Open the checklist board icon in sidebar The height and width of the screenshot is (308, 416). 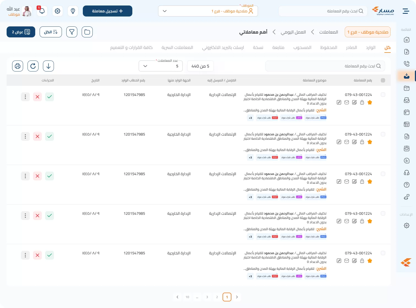(407, 124)
